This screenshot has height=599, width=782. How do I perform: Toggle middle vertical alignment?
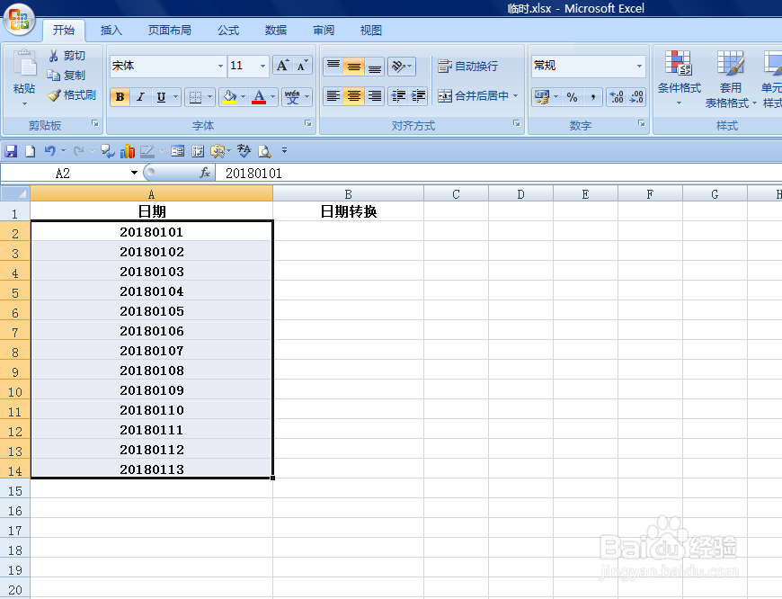pyautogui.click(x=353, y=66)
